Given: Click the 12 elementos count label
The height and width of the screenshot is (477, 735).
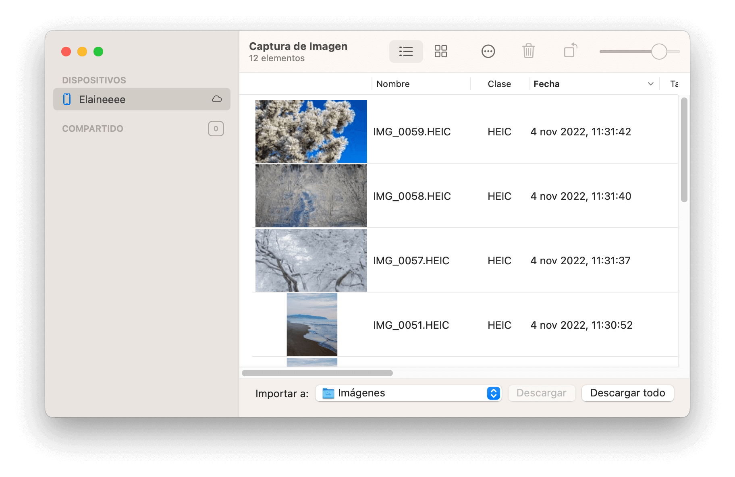Looking at the screenshot, I should pos(277,58).
